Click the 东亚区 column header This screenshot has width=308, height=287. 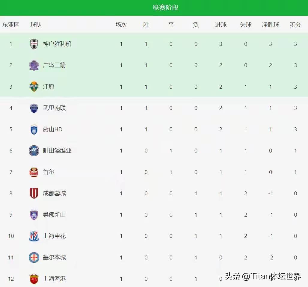click(11, 25)
